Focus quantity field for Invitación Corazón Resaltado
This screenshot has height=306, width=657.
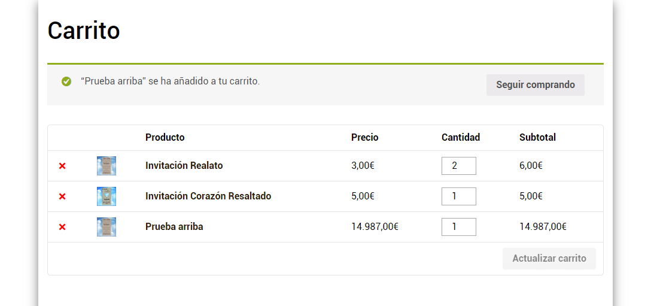point(459,196)
